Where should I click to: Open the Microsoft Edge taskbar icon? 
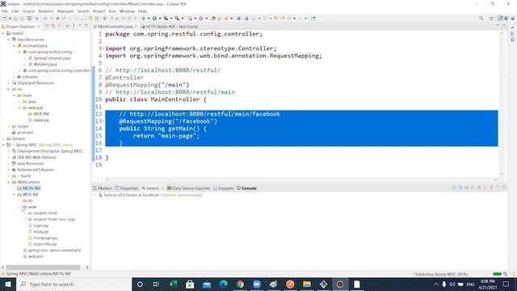pyautogui.click(x=224, y=284)
